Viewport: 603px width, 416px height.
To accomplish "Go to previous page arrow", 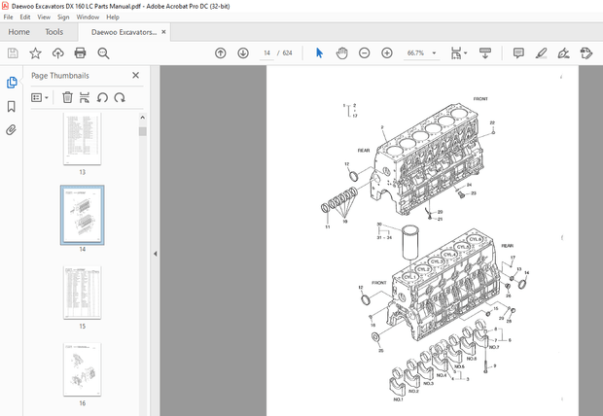I will (x=221, y=53).
